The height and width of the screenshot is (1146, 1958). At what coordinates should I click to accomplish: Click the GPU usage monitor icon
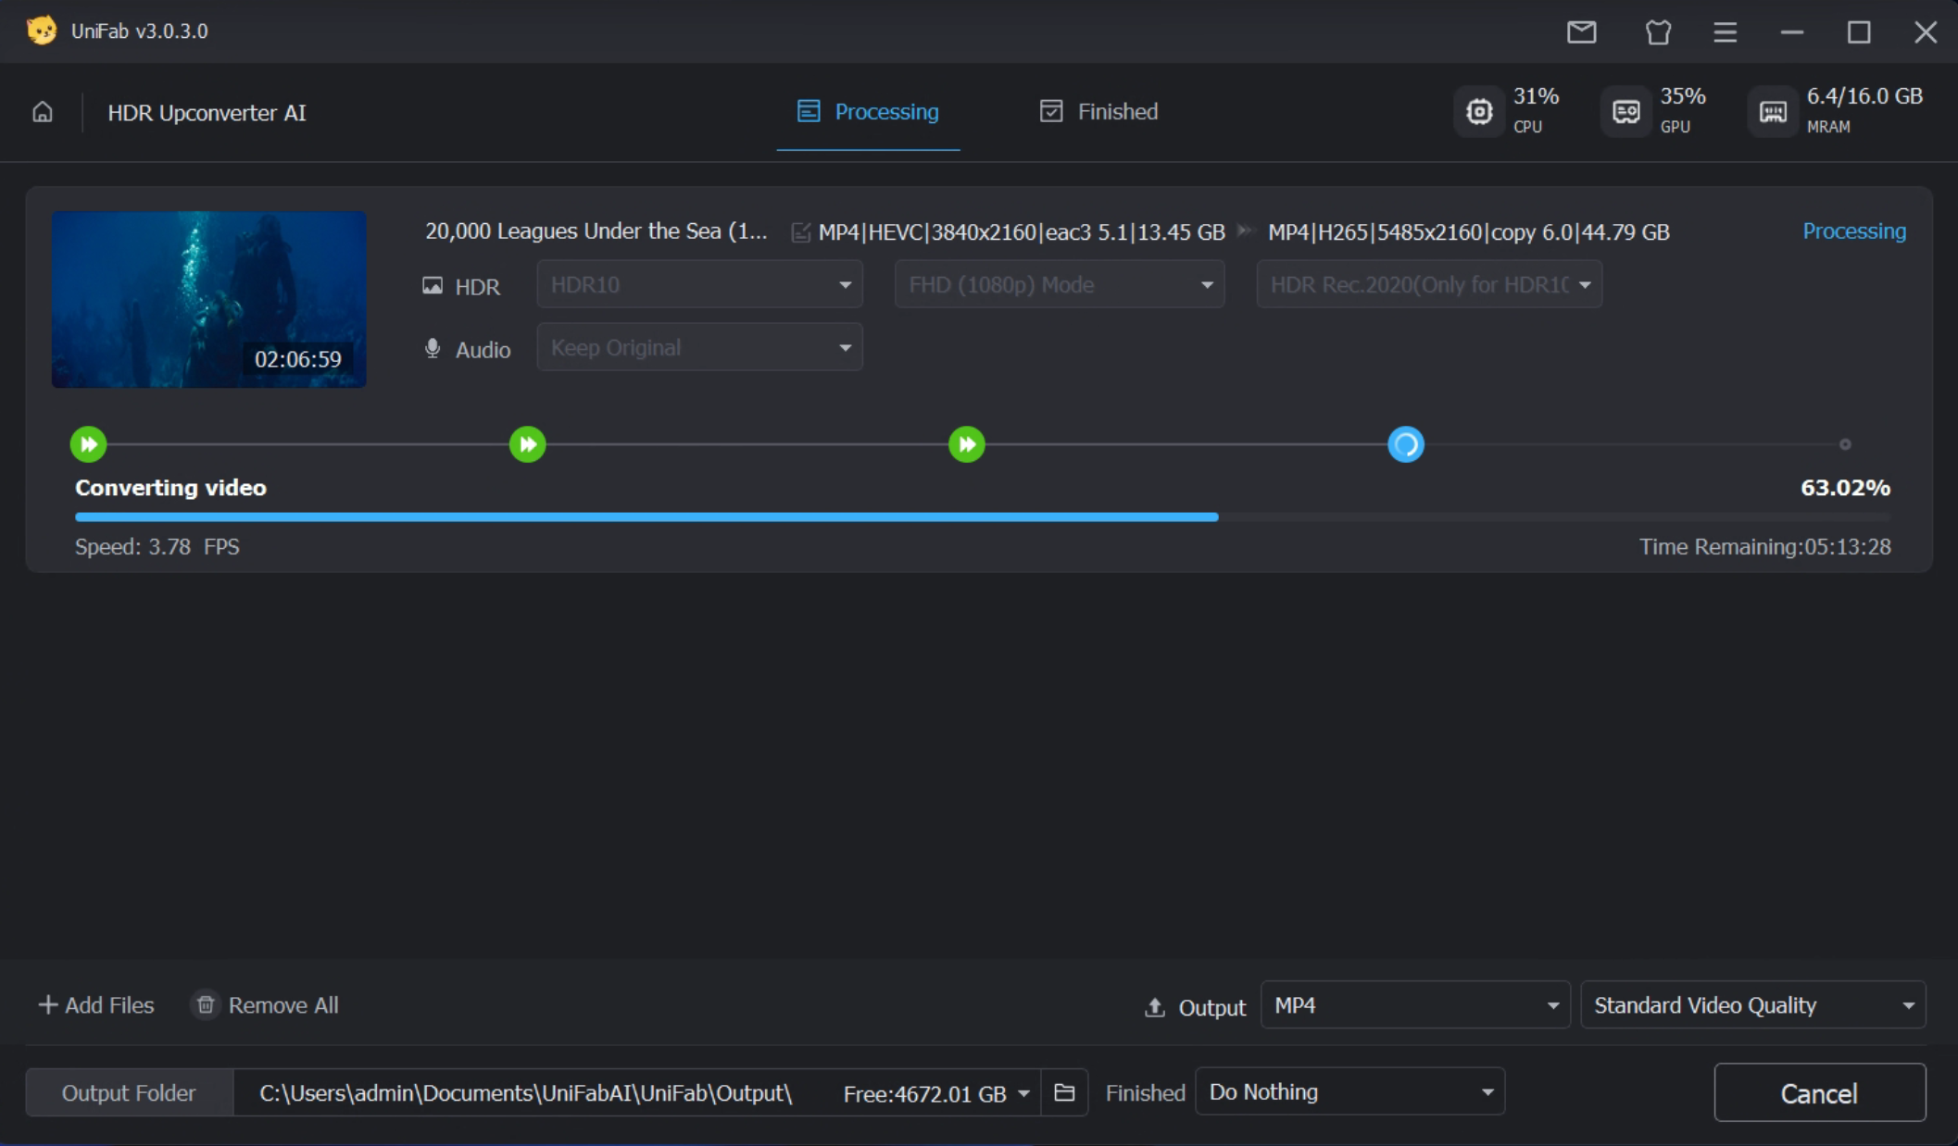point(1626,112)
